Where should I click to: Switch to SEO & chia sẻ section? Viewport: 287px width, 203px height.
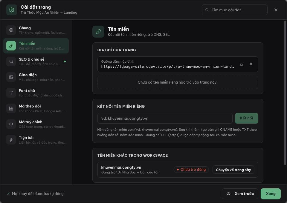[x=36, y=61]
